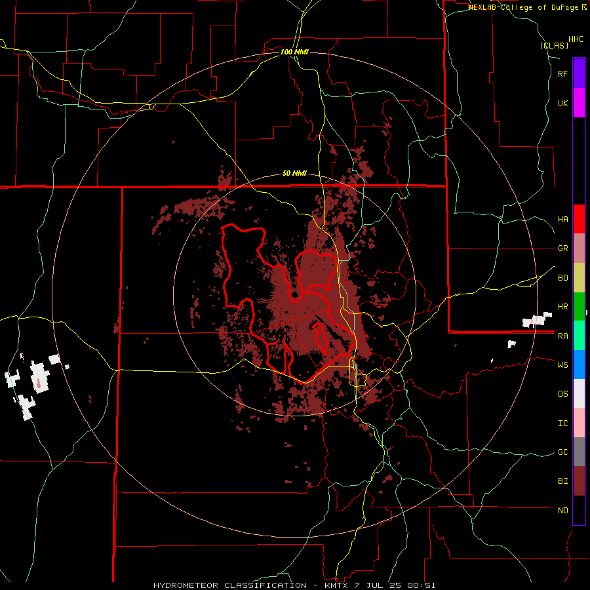
Task: Click the dark green HR legend swatch
Action: 579,307
